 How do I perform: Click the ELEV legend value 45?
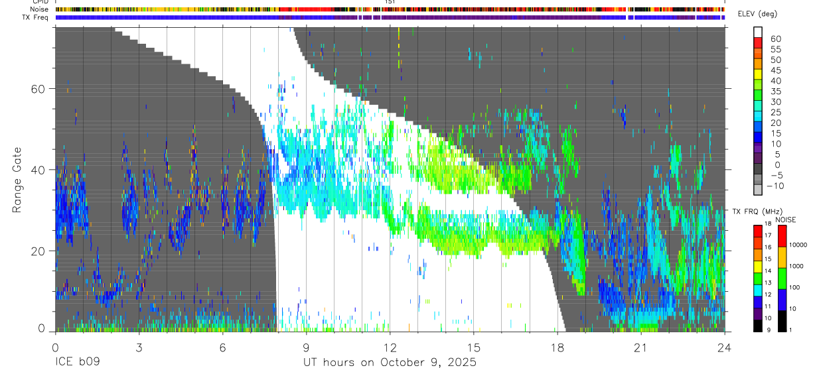pos(775,70)
